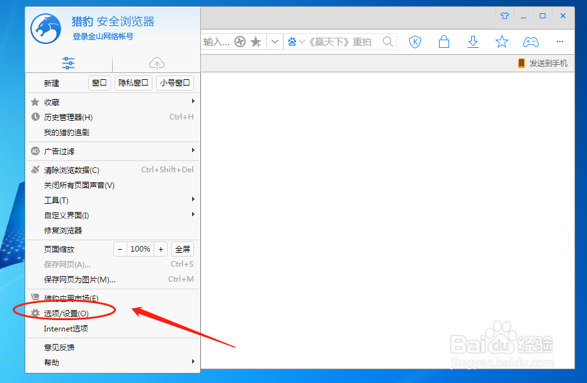587x383 pixels.
Task: Expand the 帮助 help submenu
Action: (112, 362)
